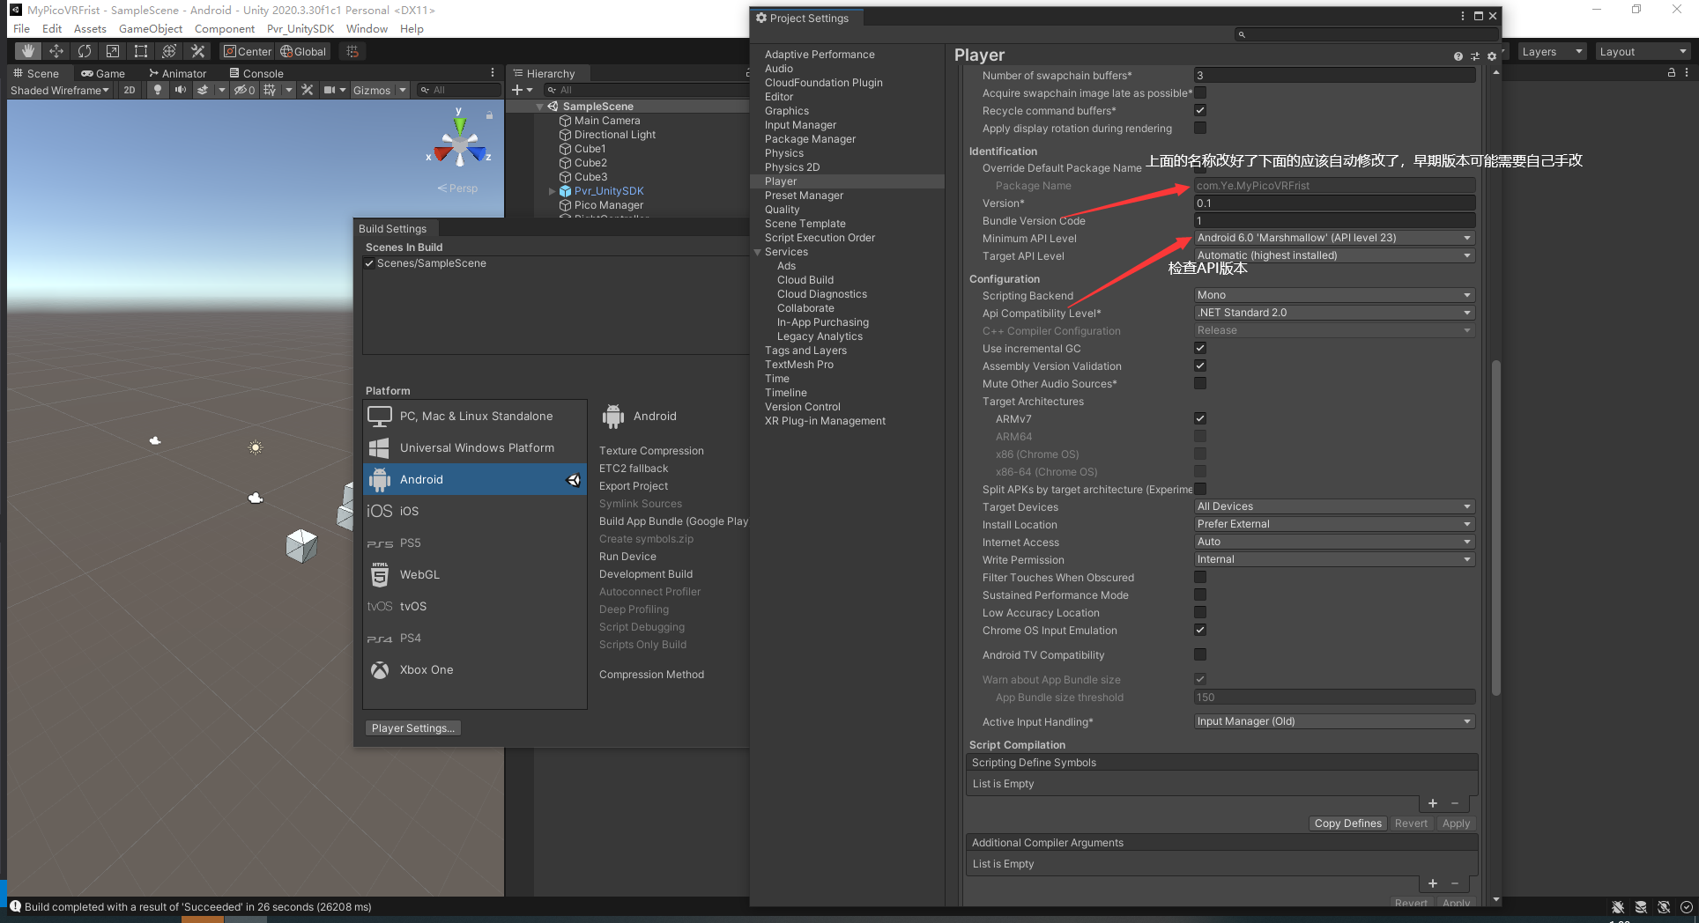Uncheck Scenes/SampleScene in Build Settings
1699x923 pixels.
pos(369,263)
